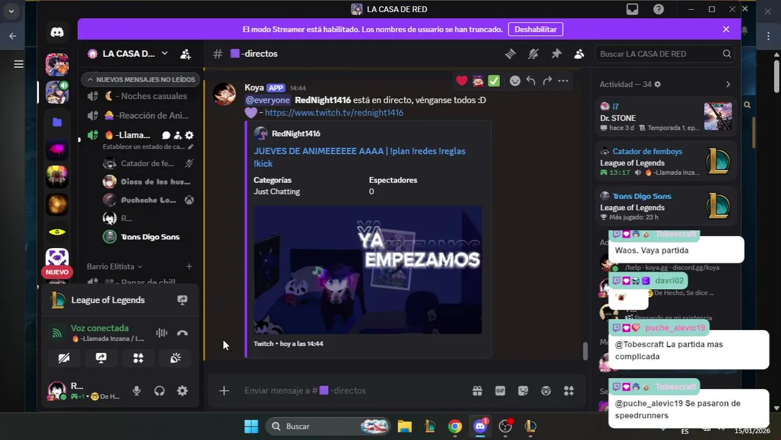Turn on camera button
The width and height of the screenshot is (781, 440).
pyautogui.click(x=64, y=358)
